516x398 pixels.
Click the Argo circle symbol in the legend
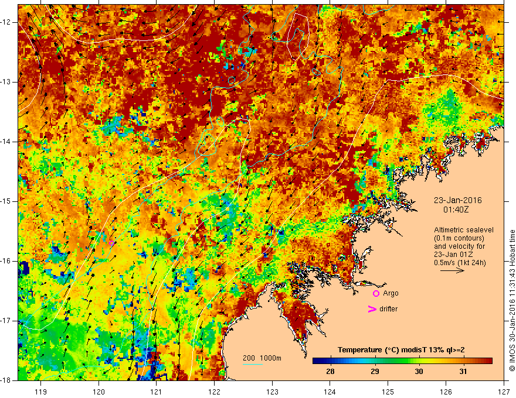(376, 294)
